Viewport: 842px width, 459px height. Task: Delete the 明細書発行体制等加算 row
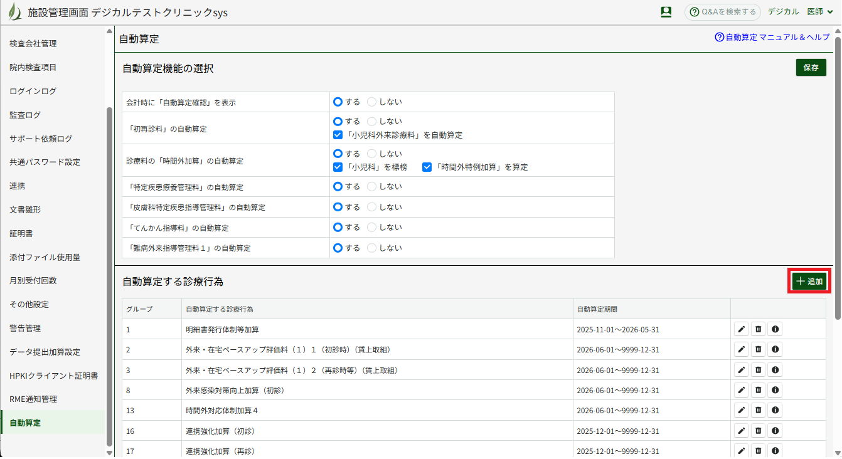759,329
